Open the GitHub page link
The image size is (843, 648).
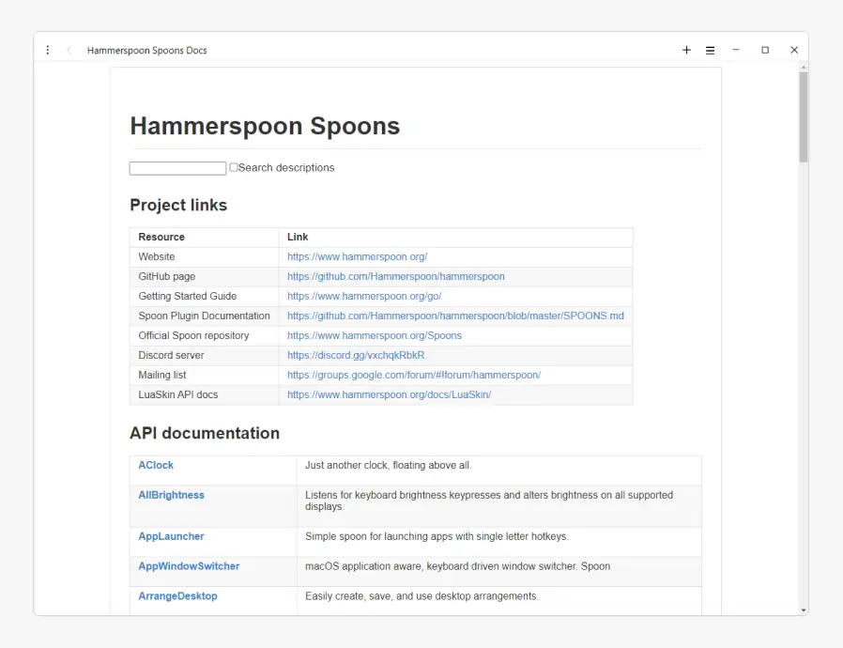(x=396, y=276)
